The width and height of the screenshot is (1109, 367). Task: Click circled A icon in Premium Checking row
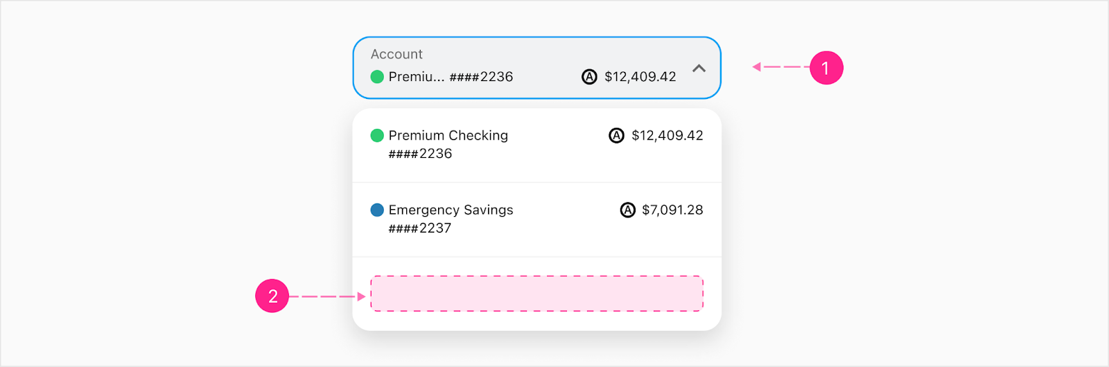[x=616, y=136]
